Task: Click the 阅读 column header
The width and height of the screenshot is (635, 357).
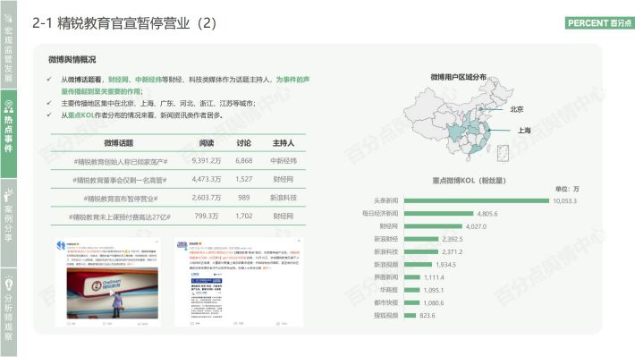Action: 207,143
